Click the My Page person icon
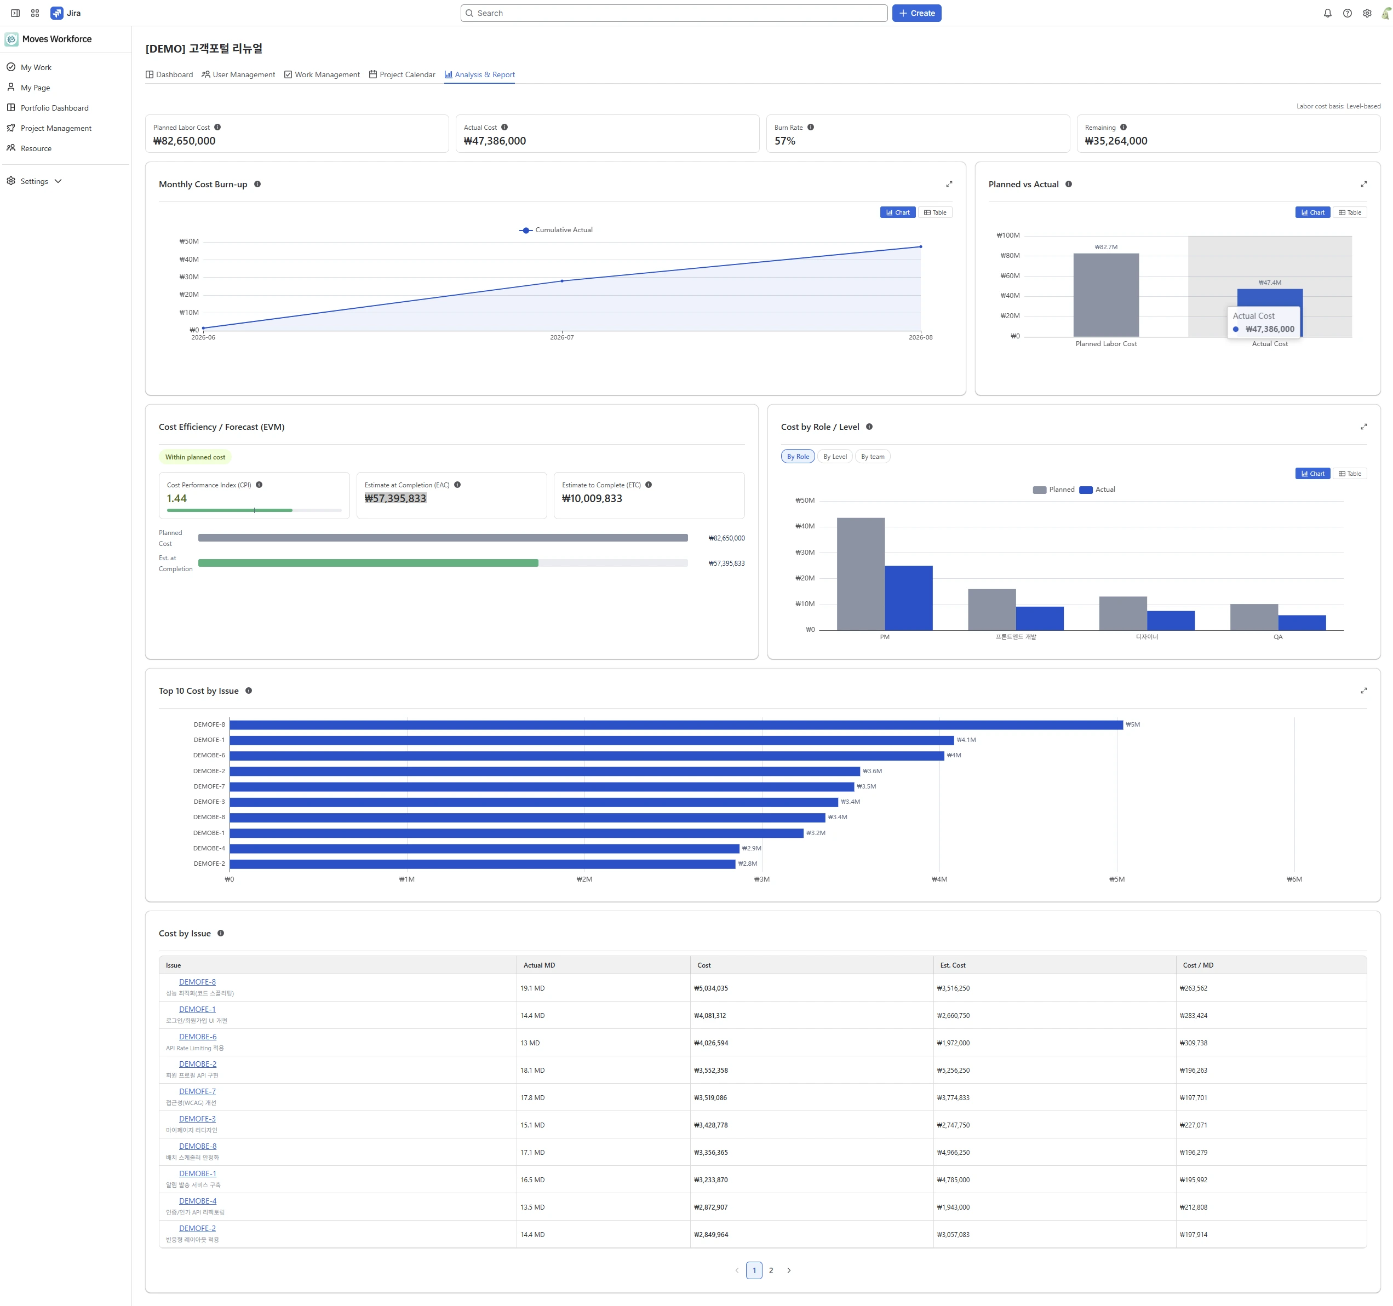 point(11,88)
